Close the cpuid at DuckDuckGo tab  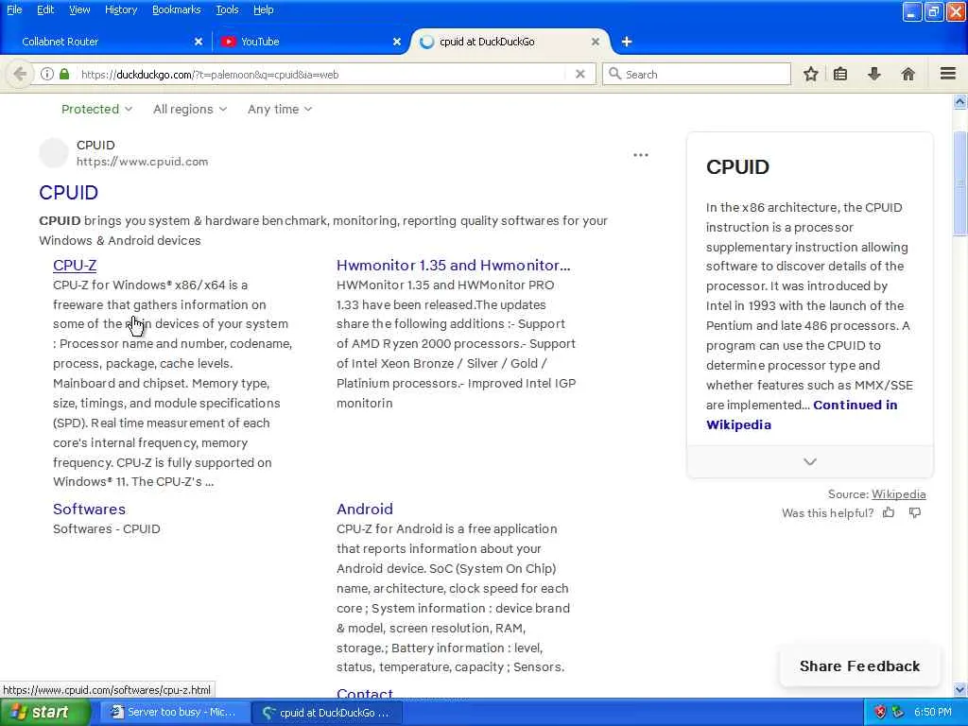[x=596, y=42]
